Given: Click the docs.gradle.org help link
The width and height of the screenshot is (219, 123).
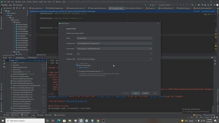Looking at the screenshot, I should coord(76,101).
